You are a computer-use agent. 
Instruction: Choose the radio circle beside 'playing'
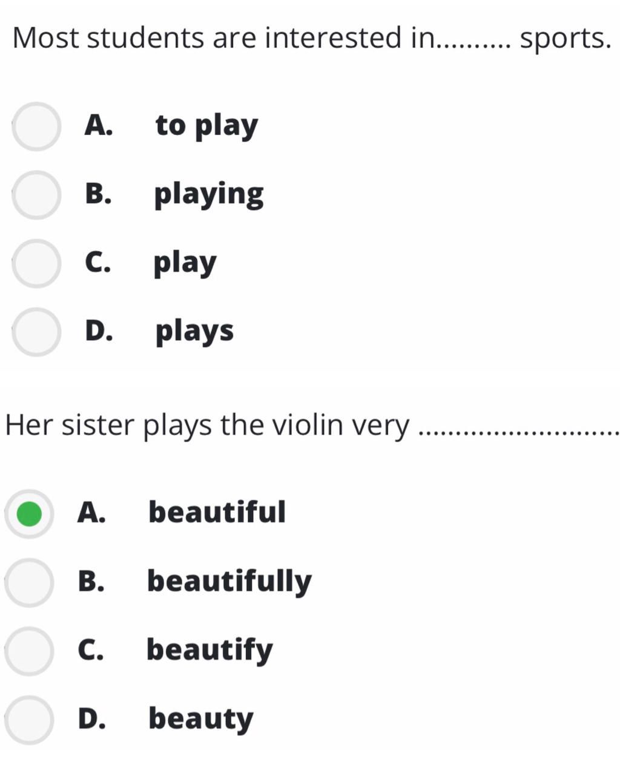36,194
